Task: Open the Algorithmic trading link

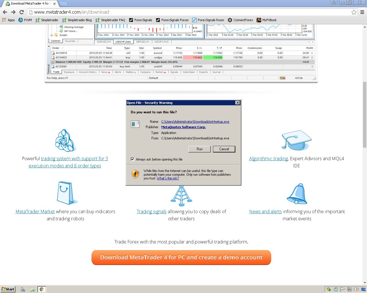Action: 268,159
